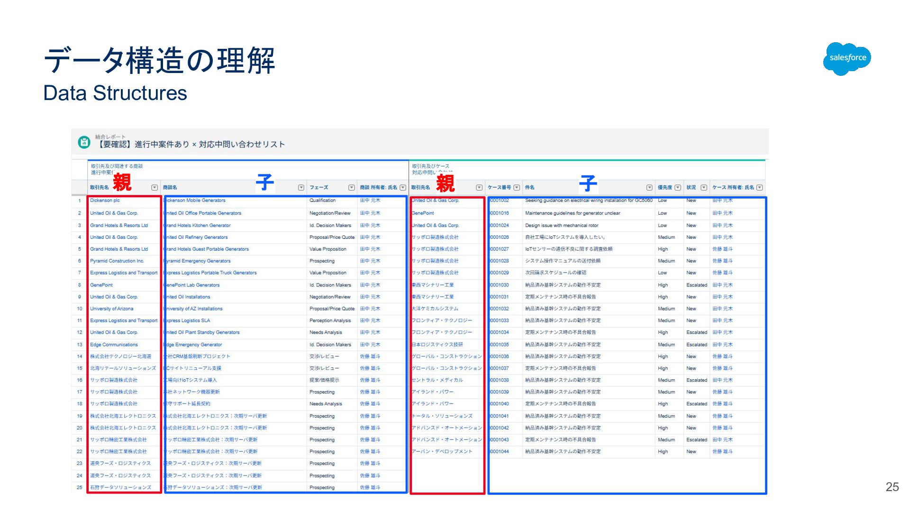Open the Dickenson plc account link
This screenshot has height=512, width=909.
coord(105,201)
